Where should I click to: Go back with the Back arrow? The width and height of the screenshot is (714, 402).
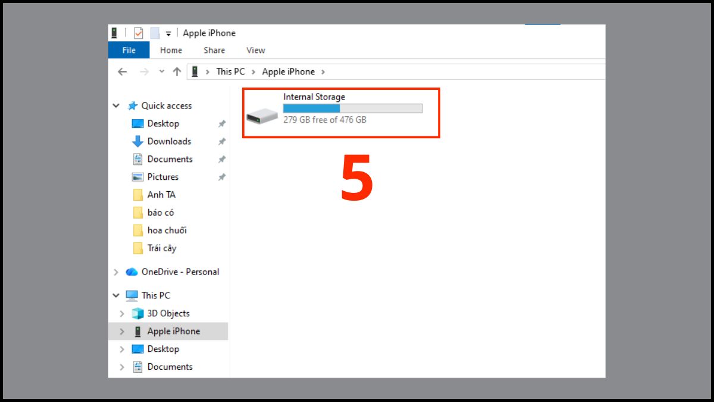123,71
